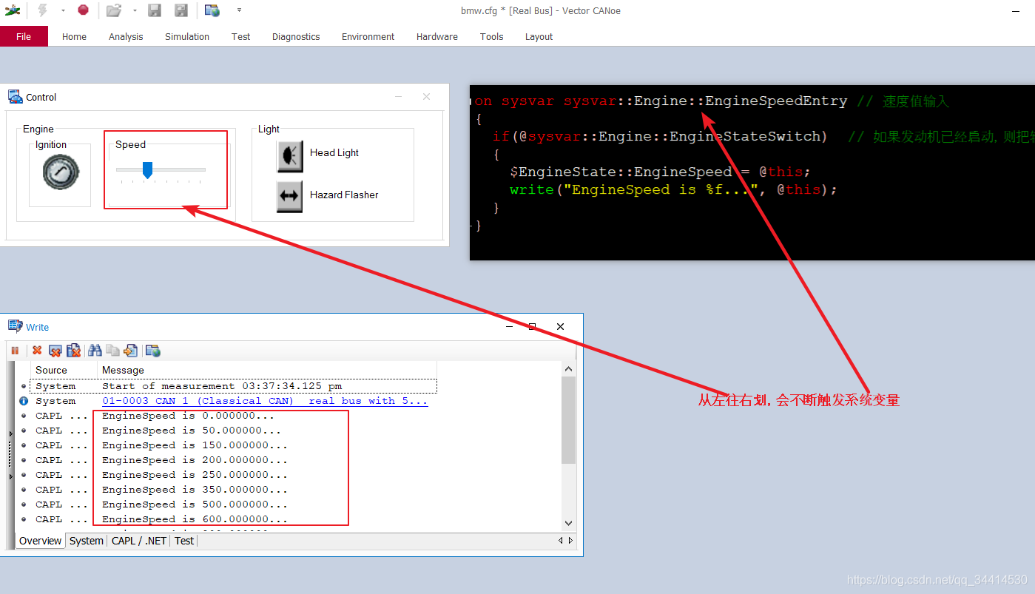
Task: Click the floppy with red X icon in Write toolbar
Action: (x=74, y=351)
